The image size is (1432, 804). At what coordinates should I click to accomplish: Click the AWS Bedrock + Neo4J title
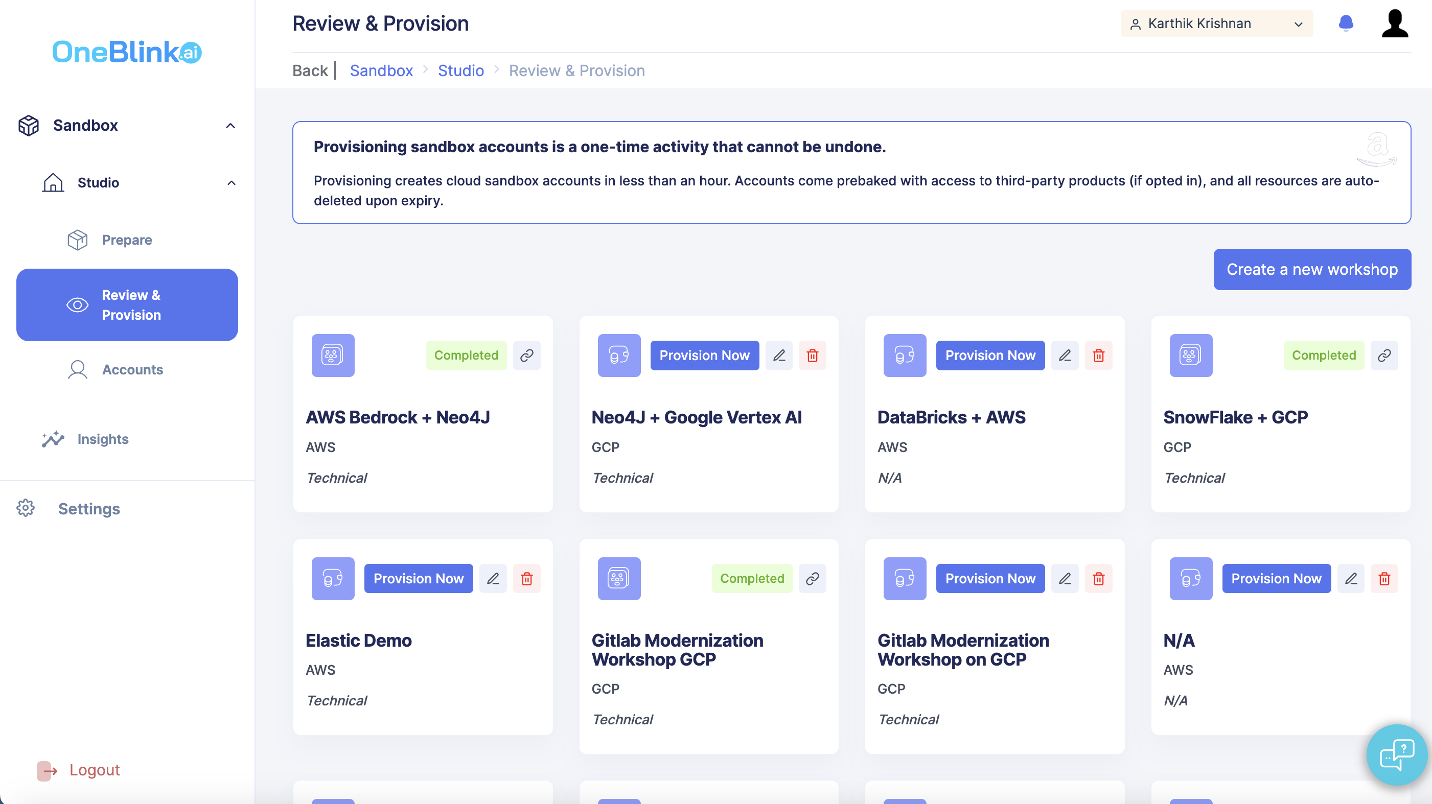click(398, 417)
